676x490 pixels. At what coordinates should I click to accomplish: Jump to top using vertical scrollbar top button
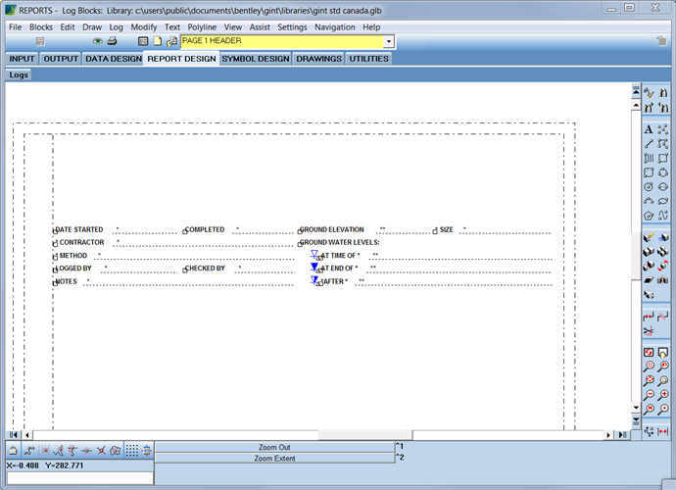[636, 90]
